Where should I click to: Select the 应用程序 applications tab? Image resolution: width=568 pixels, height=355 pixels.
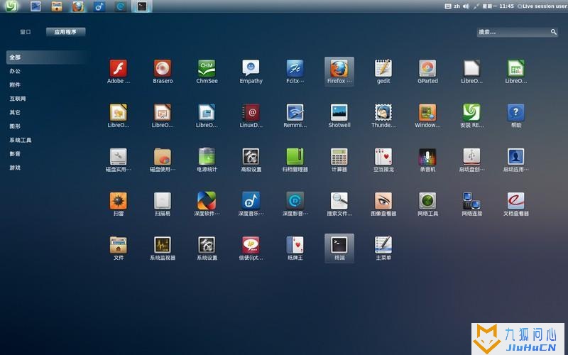(x=65, y=32)
